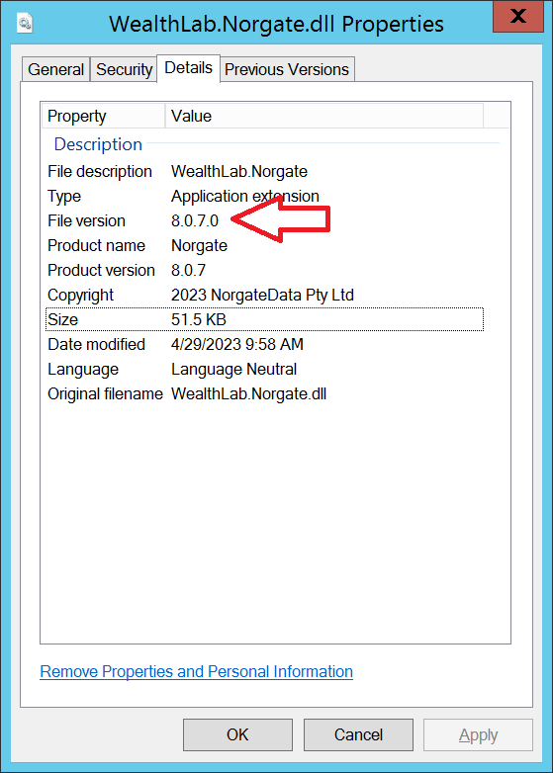Close the Properties dialog window
The width and height of the screenshot is (553, 773).
click(518, 16)
